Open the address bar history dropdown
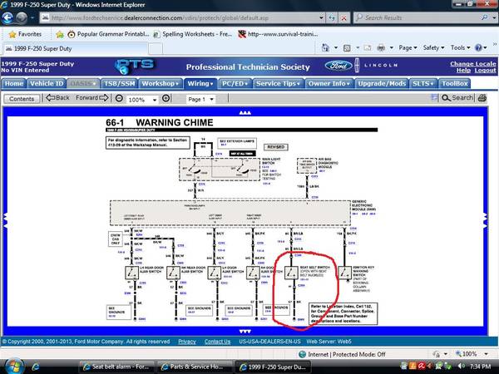499x374 pixels. [x=321, y=17]
